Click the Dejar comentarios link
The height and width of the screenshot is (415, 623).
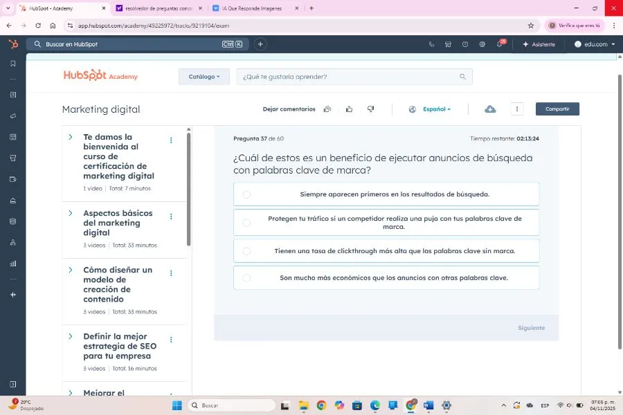pyautogui.click(x=289, y=109)
